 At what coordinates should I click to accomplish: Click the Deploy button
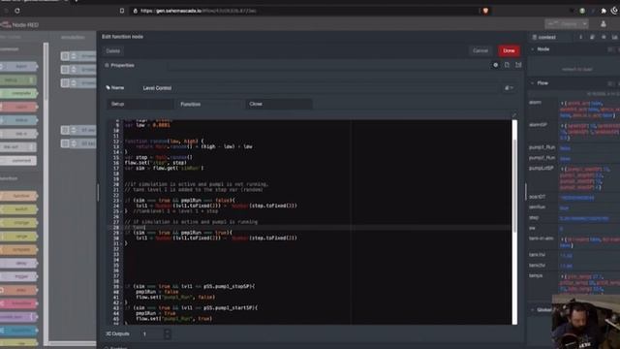(x=564, y=24)
